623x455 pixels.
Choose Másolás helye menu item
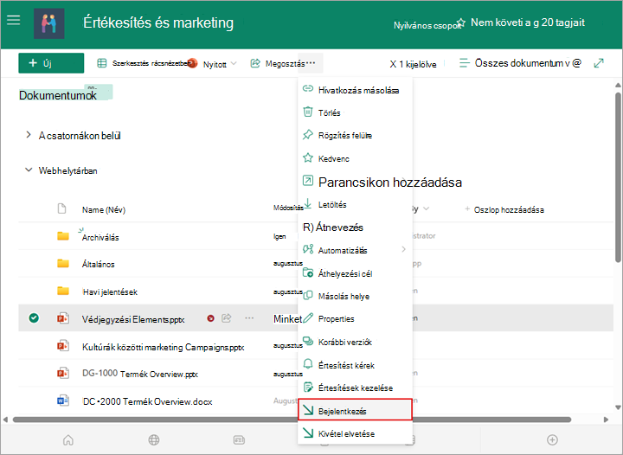pyautogui.click(x=355, y=296)
